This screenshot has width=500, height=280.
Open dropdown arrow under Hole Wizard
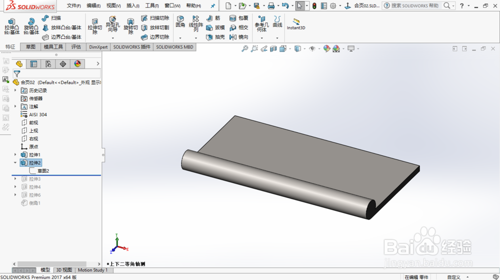[x=112, y=38]
